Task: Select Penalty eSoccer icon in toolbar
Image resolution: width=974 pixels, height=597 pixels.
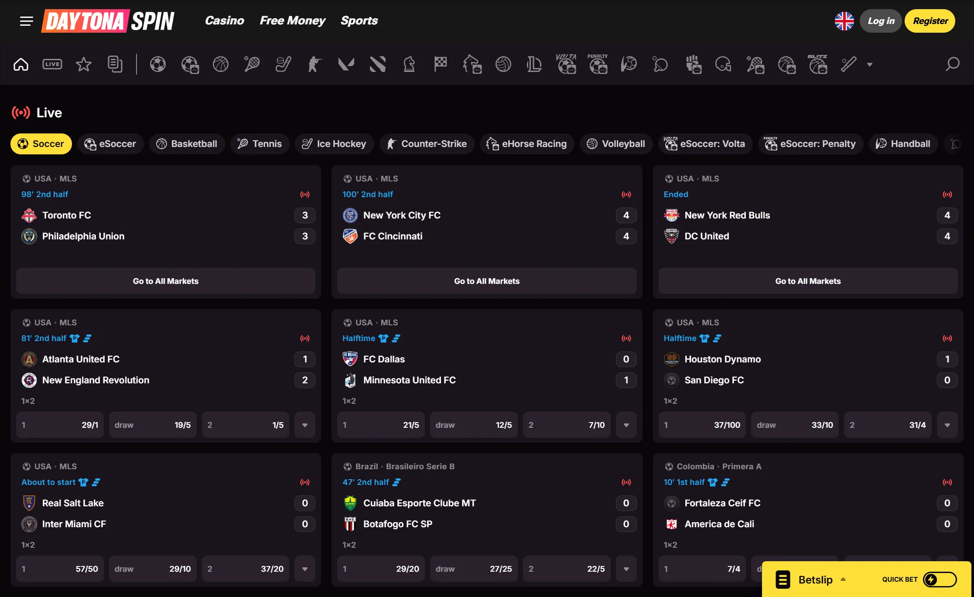Action: tap(598, 64)
